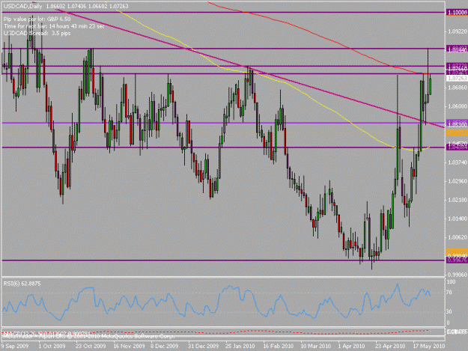Select the upper orange dashed horizontal line
Image resolution: width=468 pixels, height=351 pixels.
pos(223,133)
